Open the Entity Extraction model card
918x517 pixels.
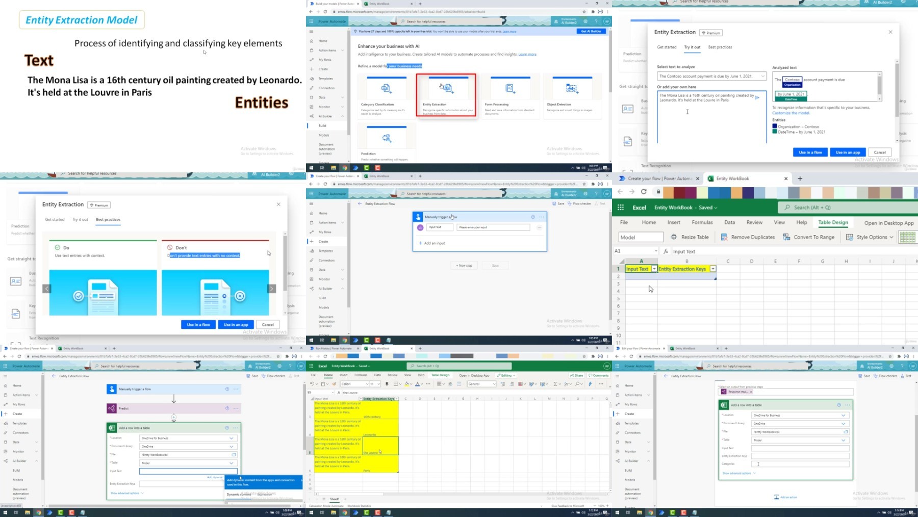pyautogui.click(x=446, y=95)
